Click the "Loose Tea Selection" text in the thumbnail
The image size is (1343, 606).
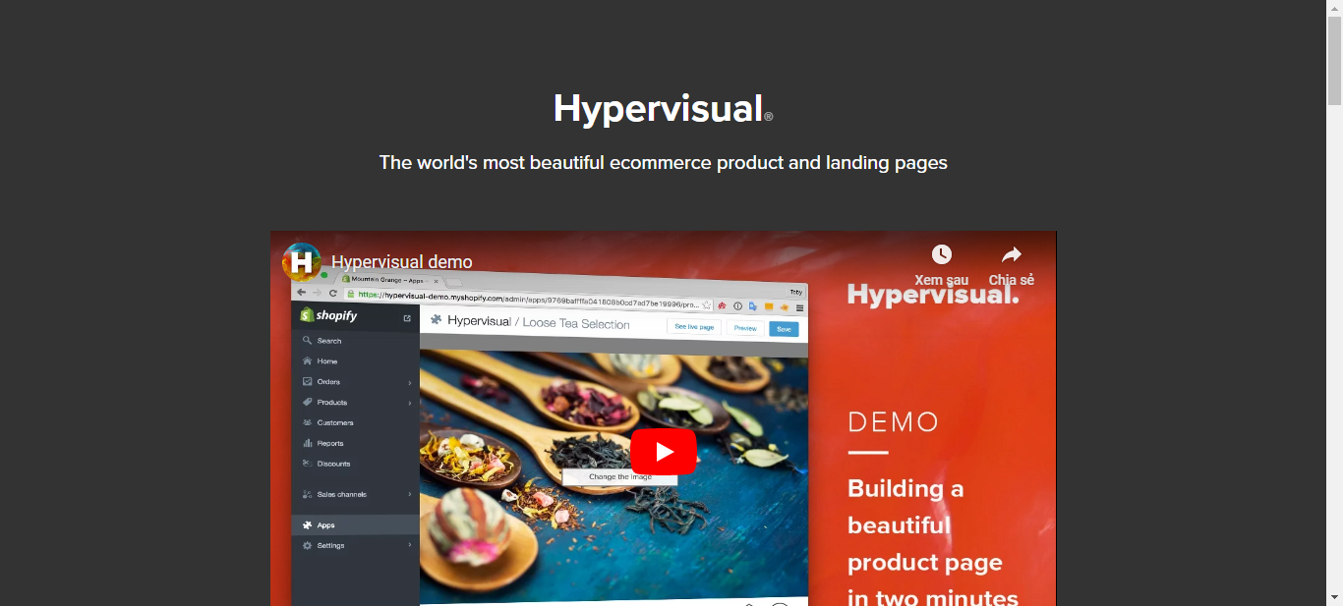tap(576, 322)
